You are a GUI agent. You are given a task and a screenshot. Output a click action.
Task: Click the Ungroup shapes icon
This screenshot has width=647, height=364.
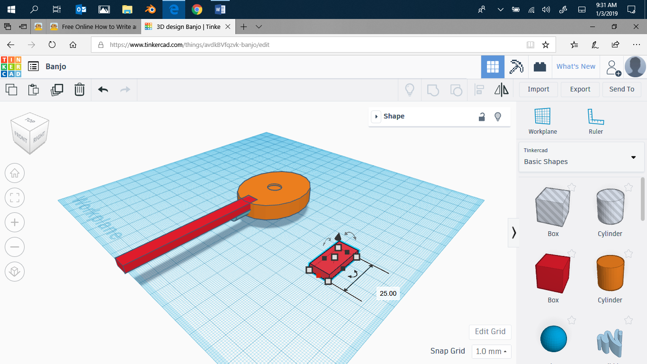tap(456, 89)
